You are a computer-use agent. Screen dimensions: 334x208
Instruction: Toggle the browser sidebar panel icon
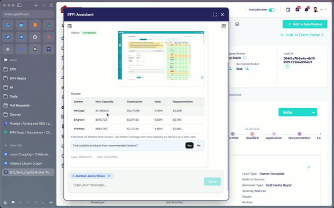click(19, 5)
